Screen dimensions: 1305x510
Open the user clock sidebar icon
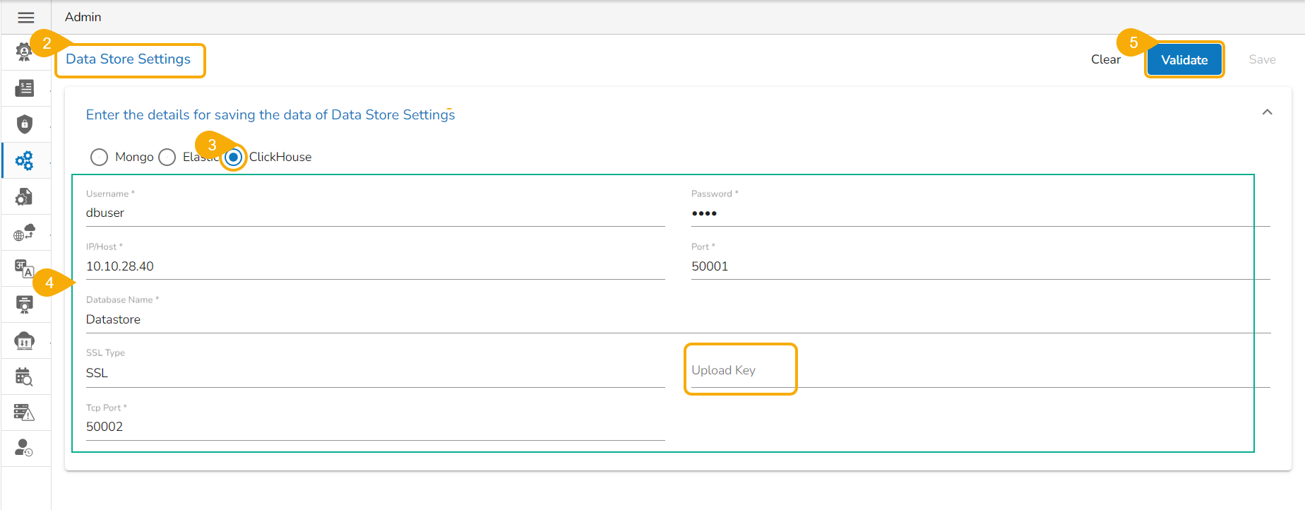pos(25,449)
